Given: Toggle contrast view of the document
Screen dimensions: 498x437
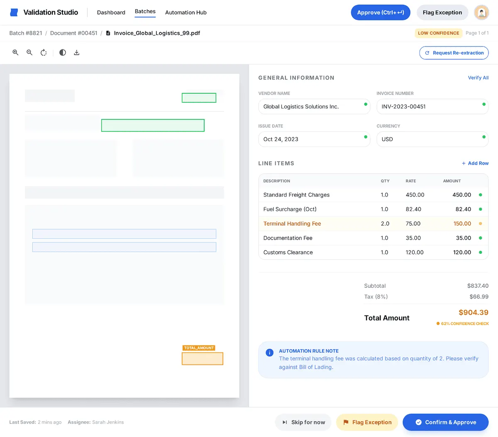Looking at the screenshot, I should click(x=62, y=53).
